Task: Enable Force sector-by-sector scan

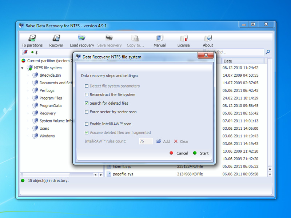Action: 87,112
